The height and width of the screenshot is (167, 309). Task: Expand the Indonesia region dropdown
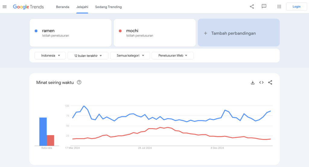pos(50,55)
